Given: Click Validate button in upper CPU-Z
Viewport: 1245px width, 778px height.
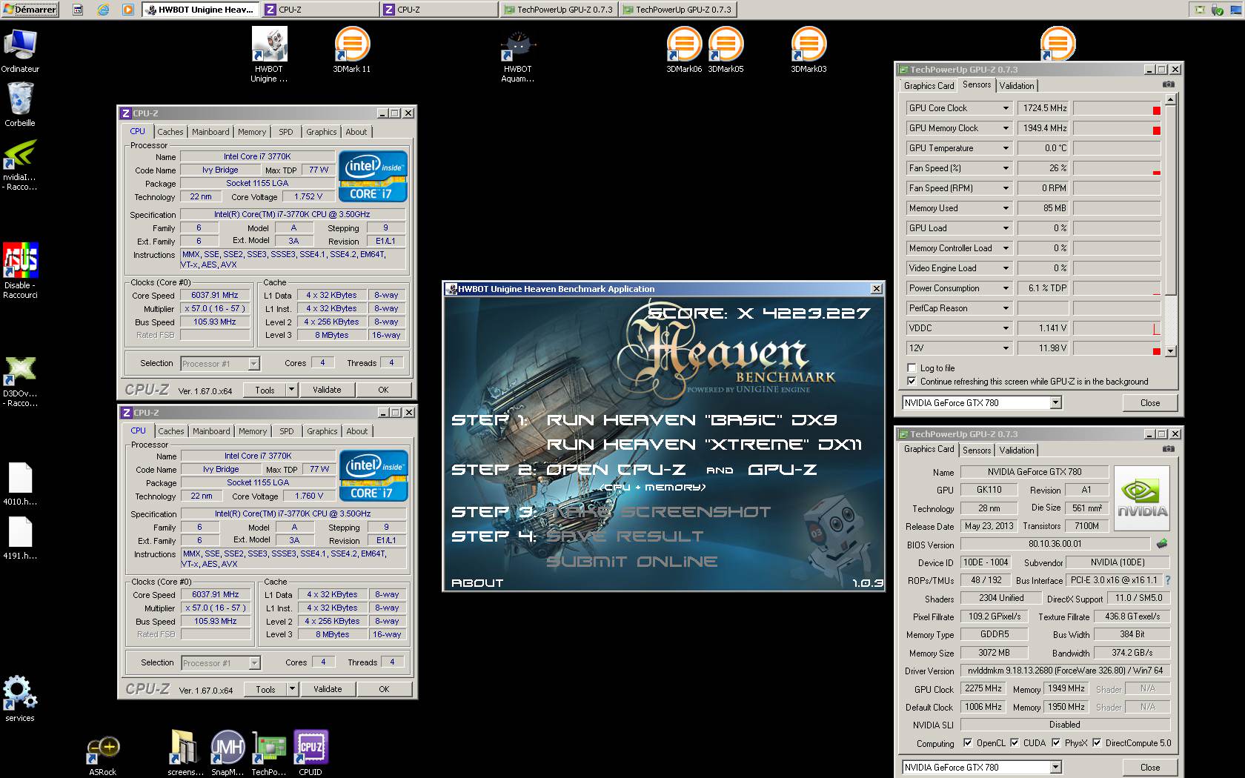Looking at the screenshot, I should pyautogui.click(x=327, y=390).
